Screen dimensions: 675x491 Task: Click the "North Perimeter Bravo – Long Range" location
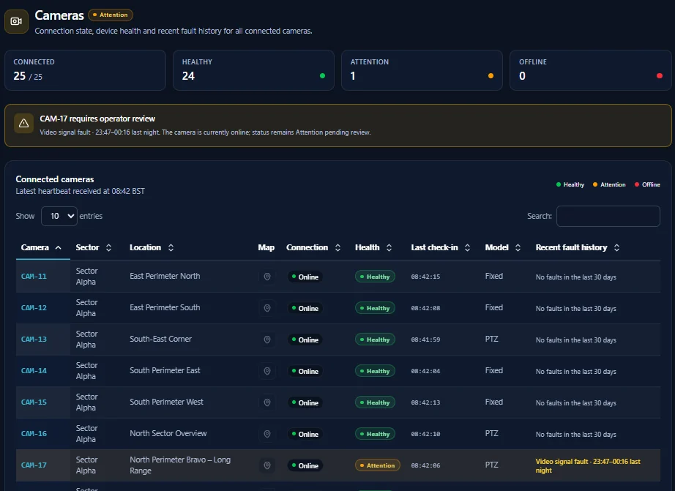[x=180, y=465]
